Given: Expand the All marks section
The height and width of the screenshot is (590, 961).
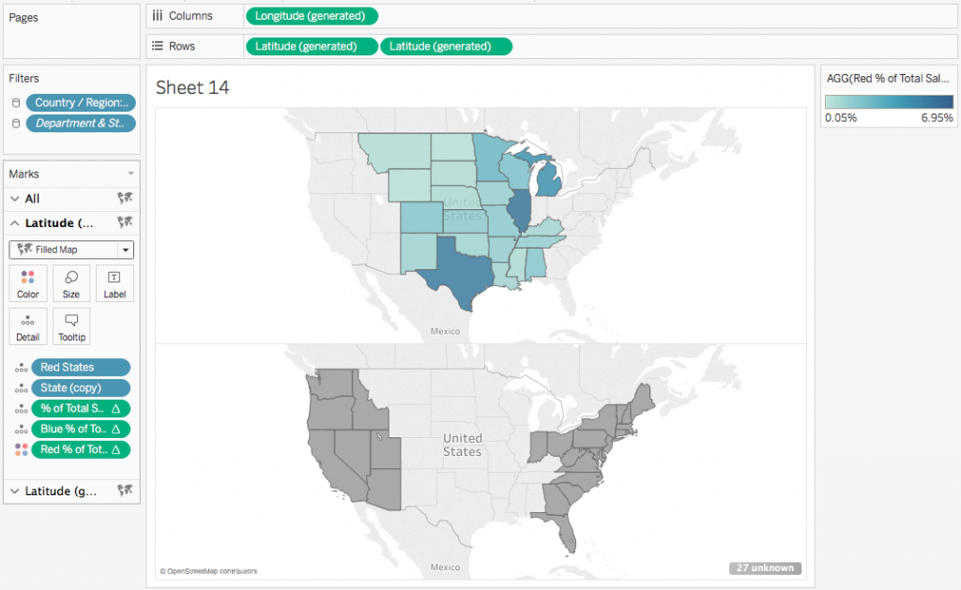Looking at the screenshot, I should [15, 199].
